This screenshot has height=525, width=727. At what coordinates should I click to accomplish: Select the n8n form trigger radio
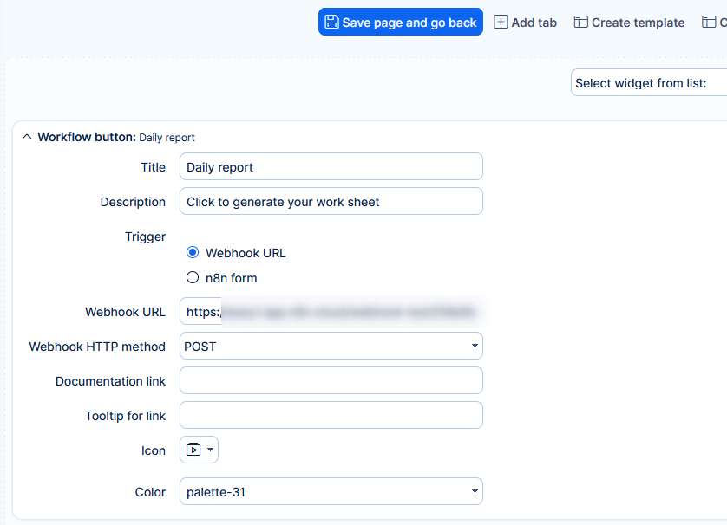193,278
